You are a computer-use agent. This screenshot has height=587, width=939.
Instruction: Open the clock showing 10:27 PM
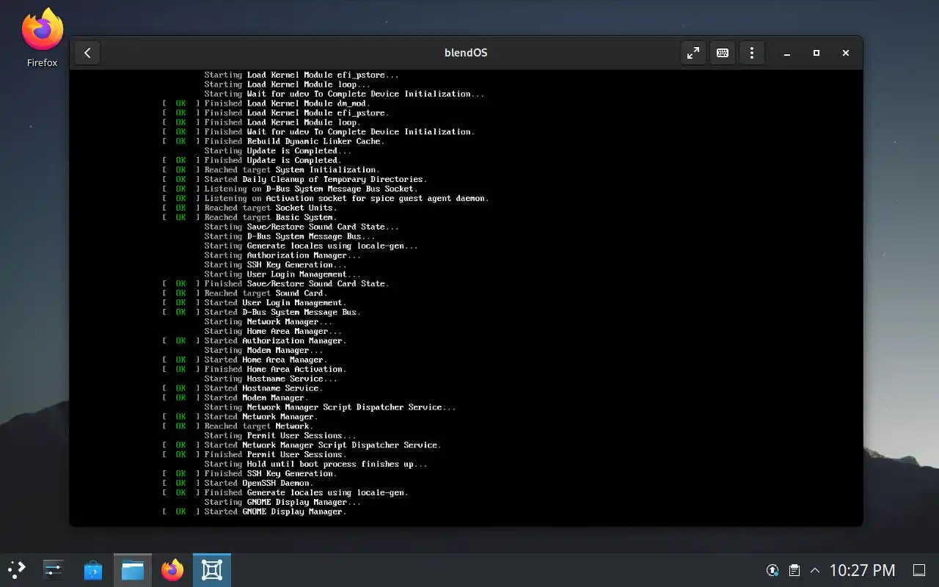[862, 570]
